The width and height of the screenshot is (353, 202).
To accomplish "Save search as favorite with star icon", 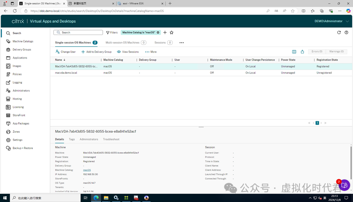I will (x=171, y=32).
